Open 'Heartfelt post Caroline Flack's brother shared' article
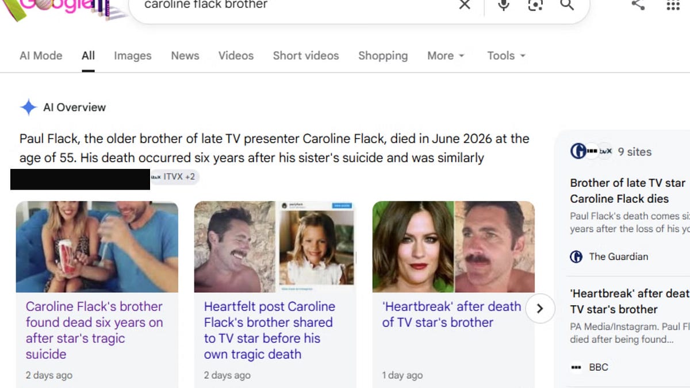The height and width of the screenshot is (388, 690). 270,331
